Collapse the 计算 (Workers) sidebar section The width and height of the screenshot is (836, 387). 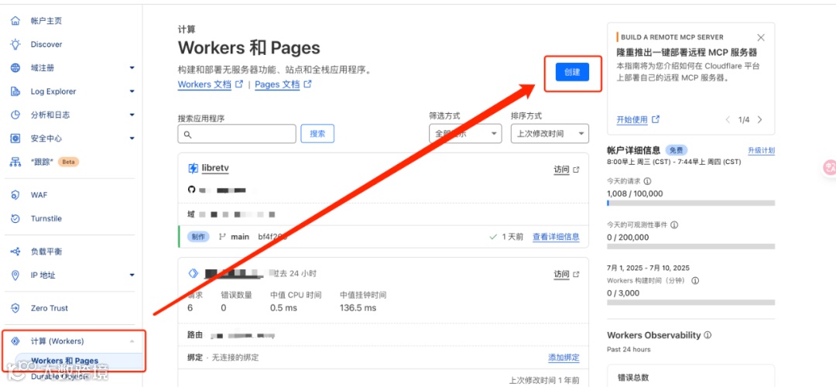pyautogui.click(x=132, y=341)
